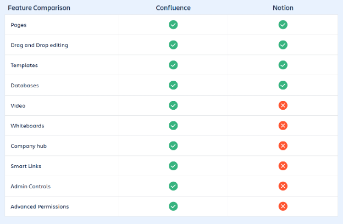
Task: Click Notion checkmark in Drag and Drop editing row
Action: pyautogui.click(x=283, y=45)
